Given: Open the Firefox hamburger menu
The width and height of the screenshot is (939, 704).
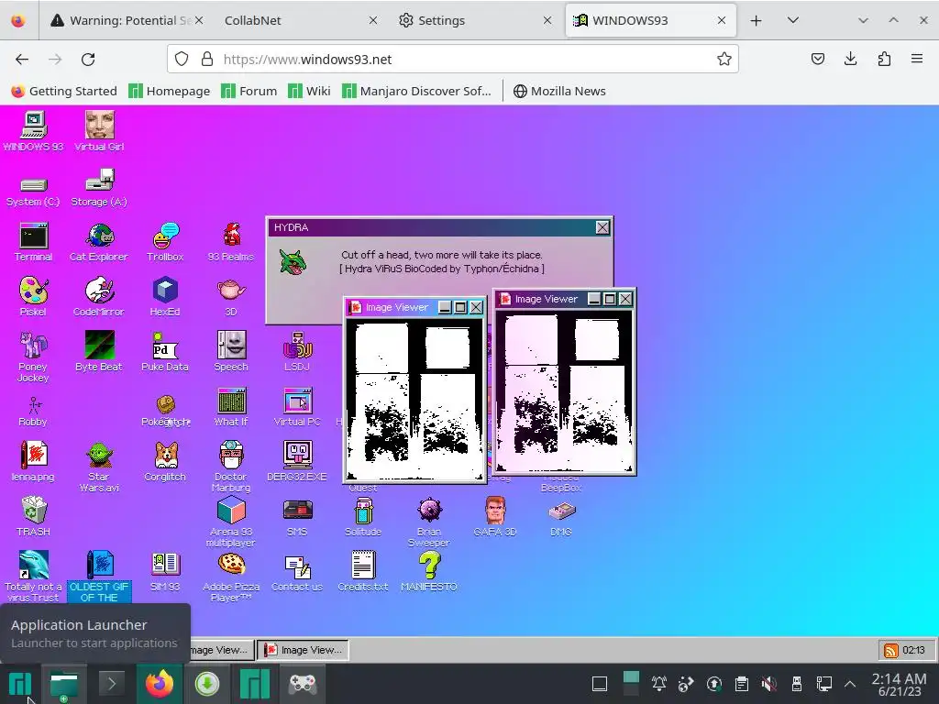Looking at the screenshot, I should pyautogui.click(x=917, y=59).
